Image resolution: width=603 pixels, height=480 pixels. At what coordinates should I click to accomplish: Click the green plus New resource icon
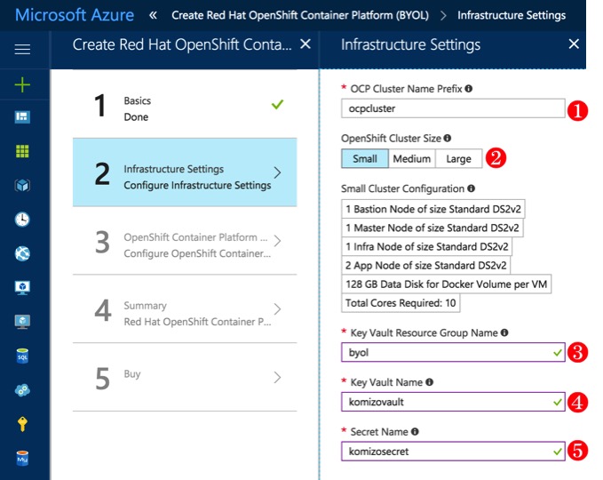click(x=22, y=84)
